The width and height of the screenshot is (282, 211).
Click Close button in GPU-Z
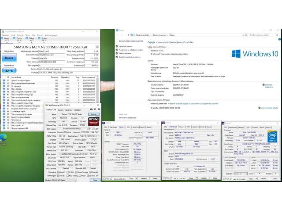click(x=95, y=180)
